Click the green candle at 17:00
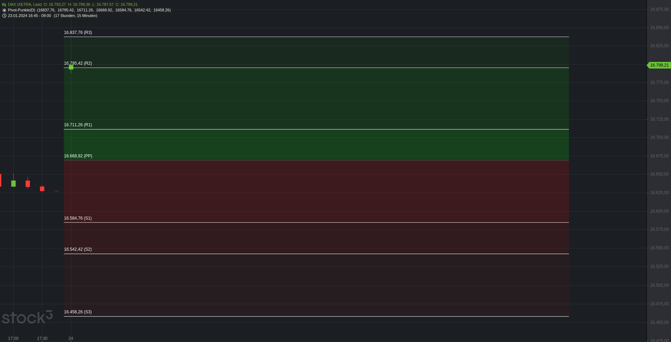 click(13, 184)
